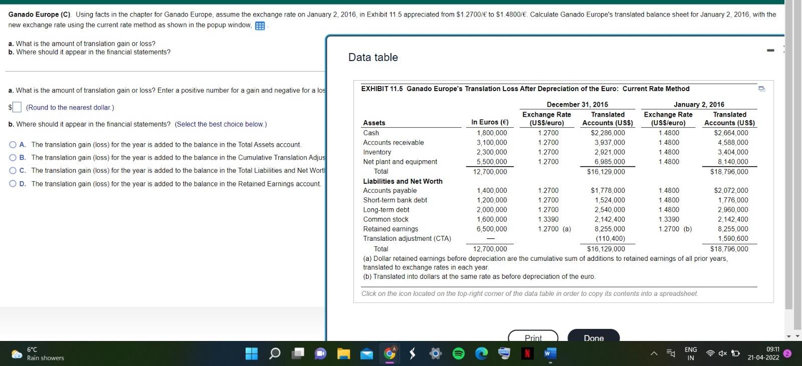Select option B about Cumulative Translation Adjustment
Image resolution: width=802 pixels, height=366 pixels.
tap(13, 158)
